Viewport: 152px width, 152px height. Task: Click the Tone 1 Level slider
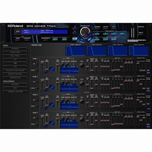coord(42,67)
